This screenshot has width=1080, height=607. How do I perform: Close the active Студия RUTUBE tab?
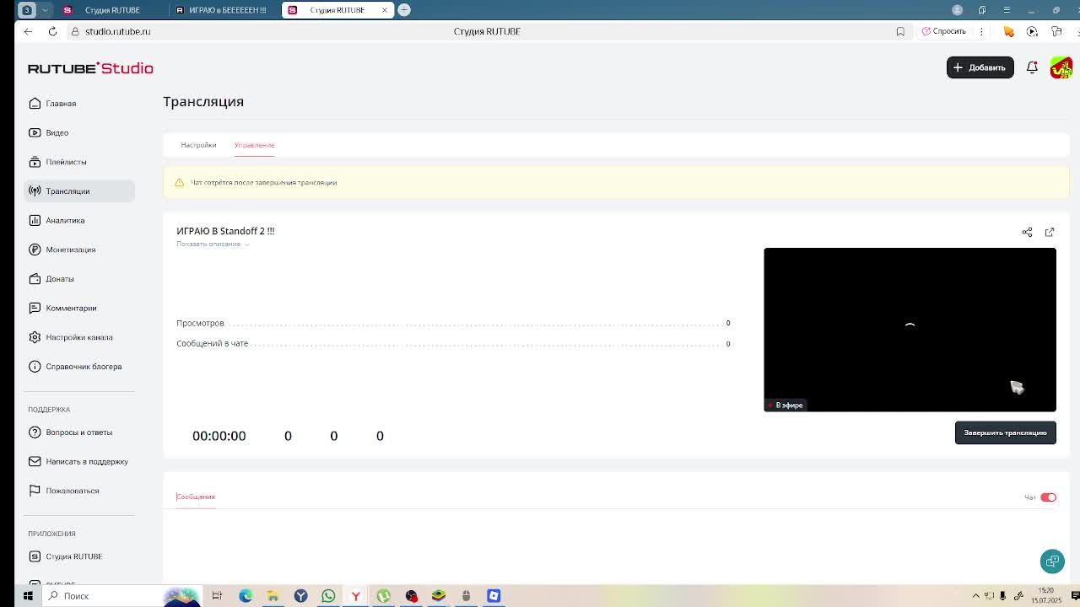point(385,10)
